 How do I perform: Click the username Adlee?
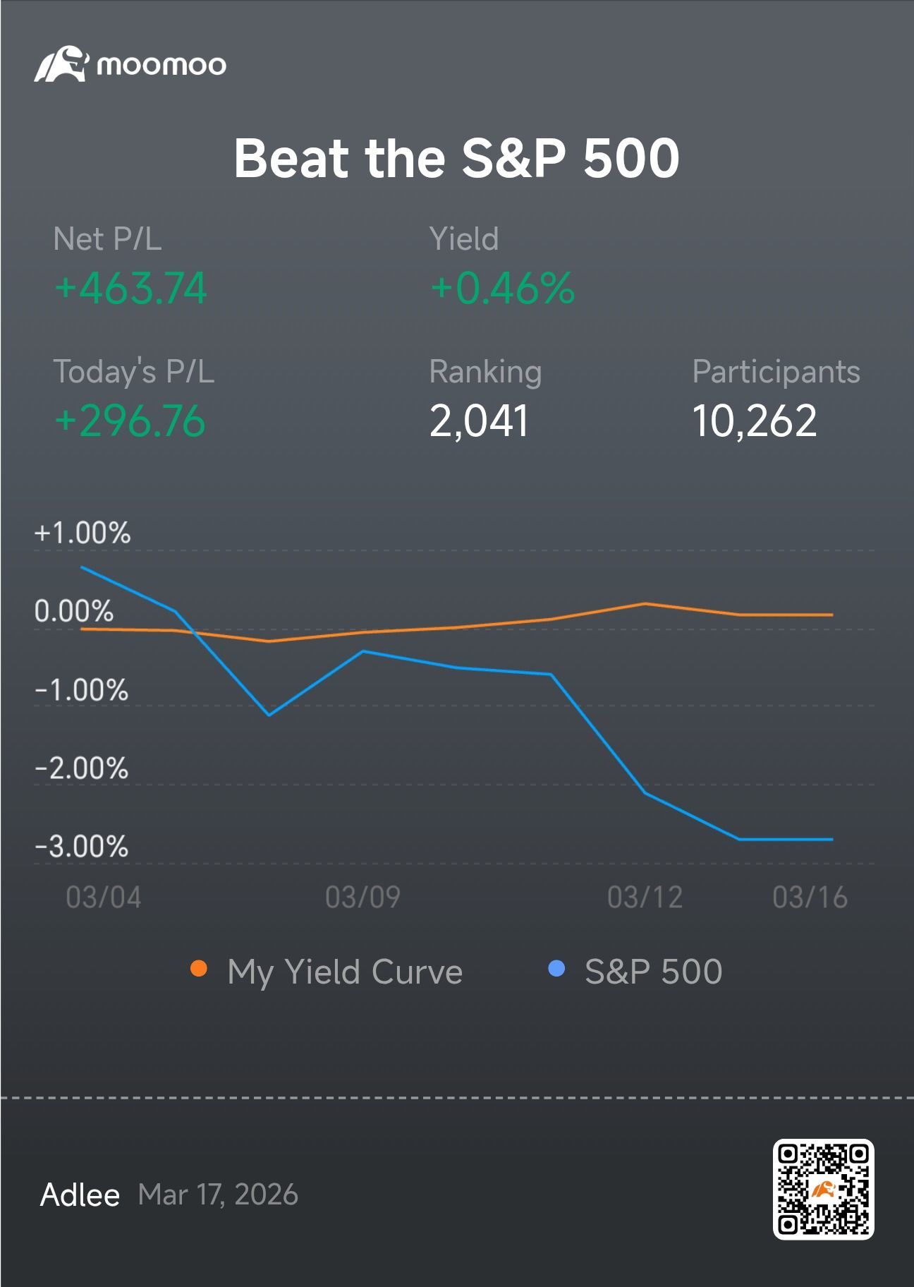pyautogui.click(x=80, y=1195)
